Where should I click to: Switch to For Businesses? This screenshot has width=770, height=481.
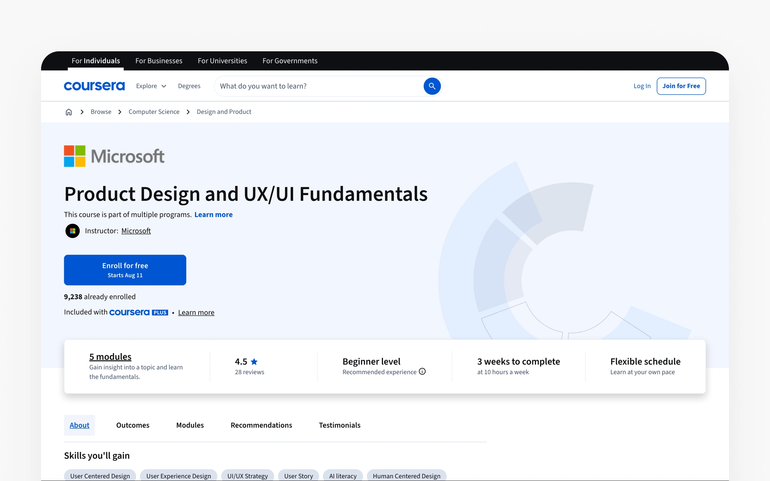click(x=159, y=61)
